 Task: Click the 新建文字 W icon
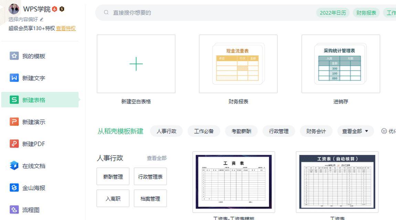point(14,78)
